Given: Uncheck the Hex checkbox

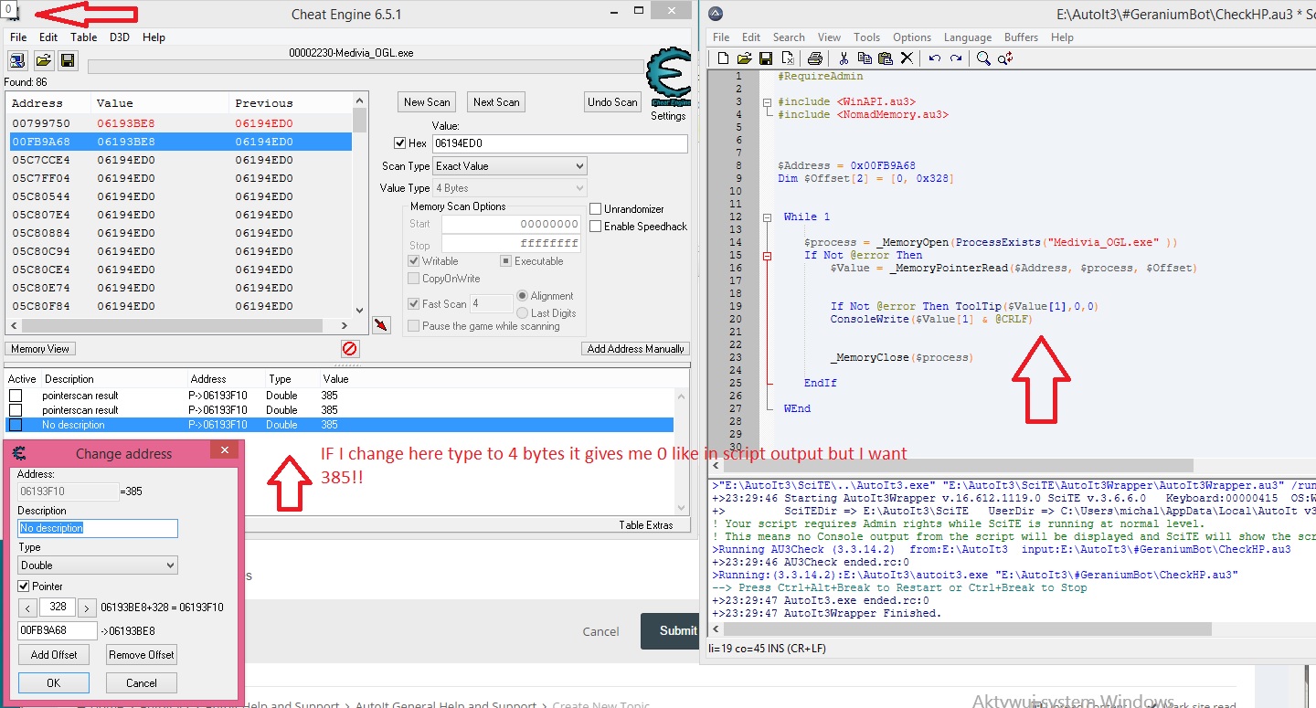Looking at the screenshot, I should point(399,143).
